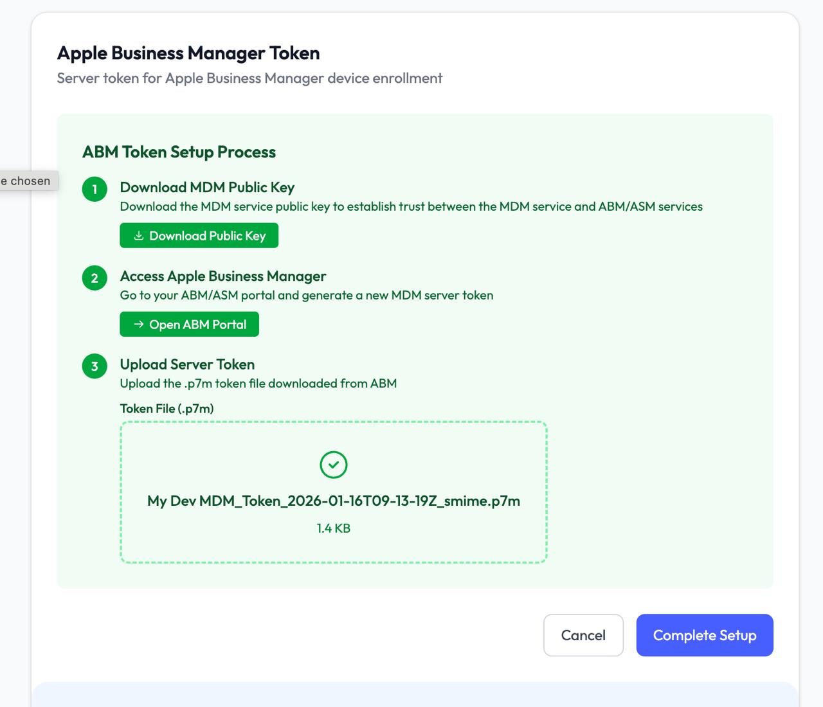Click the Apple Business Manager Token title
The width and height of the screenshot is (823, 707).
188,53
